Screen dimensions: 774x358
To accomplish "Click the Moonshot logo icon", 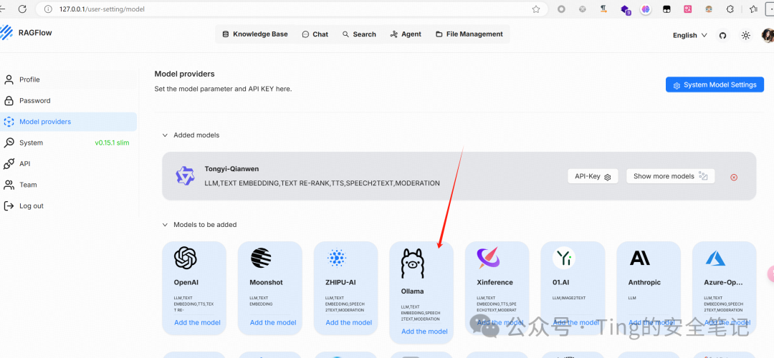I will click(x=261, y=258).
